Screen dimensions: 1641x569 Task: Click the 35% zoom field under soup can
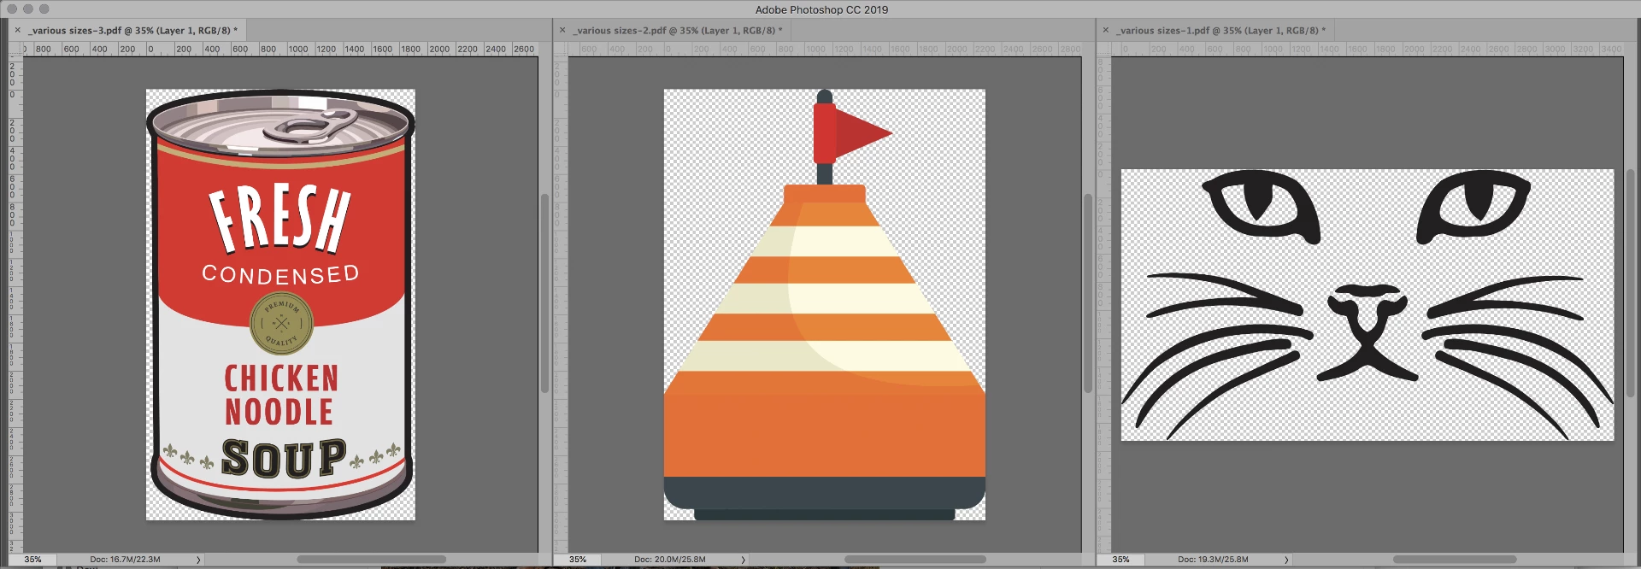32,560
